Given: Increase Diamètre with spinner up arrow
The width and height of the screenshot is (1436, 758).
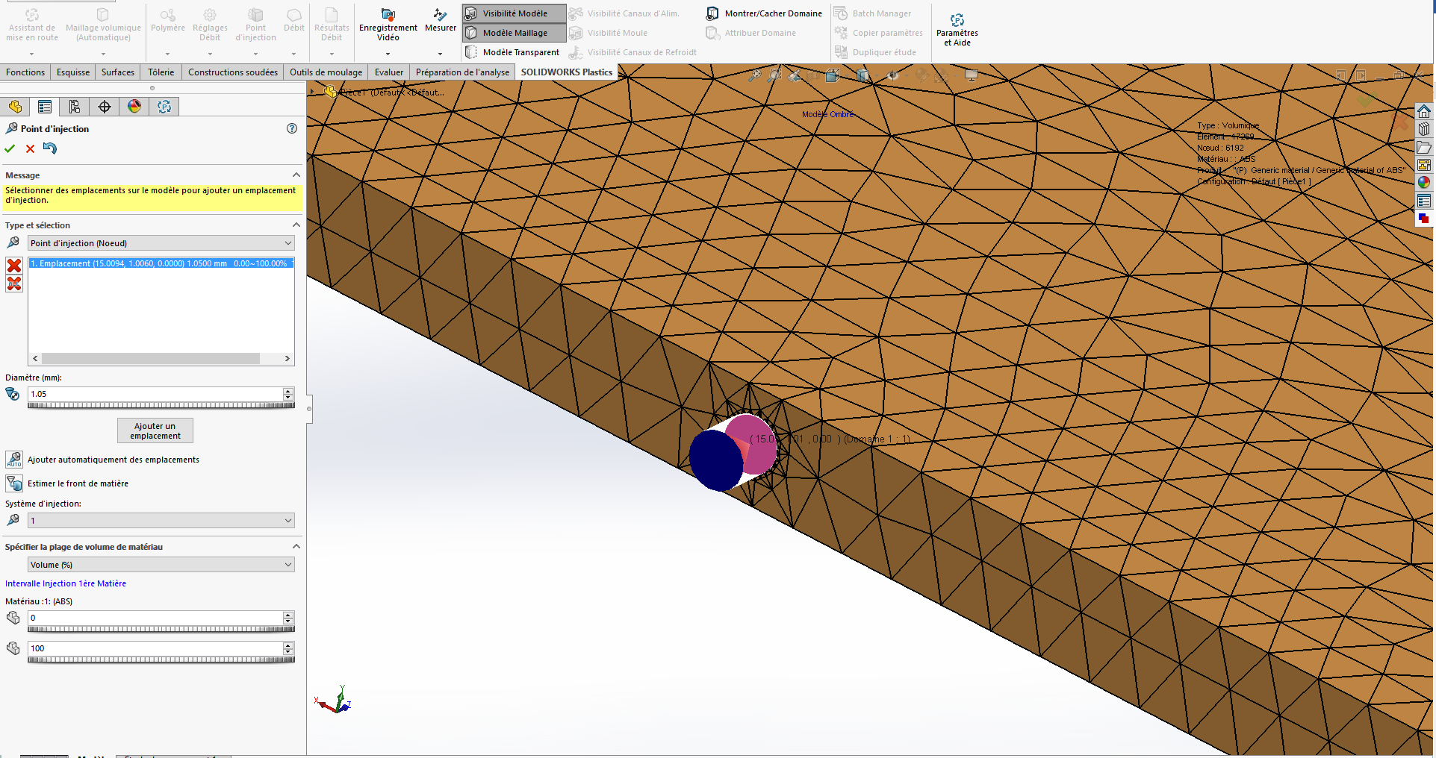Looking at the screenshot, I should pos(288,390).
